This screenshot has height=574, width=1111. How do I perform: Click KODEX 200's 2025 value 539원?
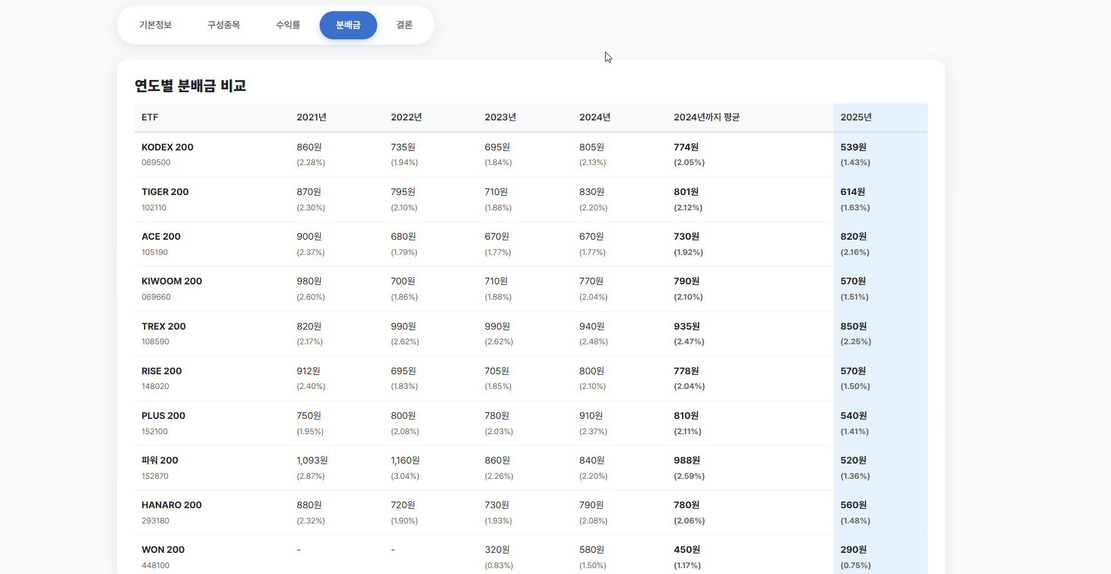854,147
